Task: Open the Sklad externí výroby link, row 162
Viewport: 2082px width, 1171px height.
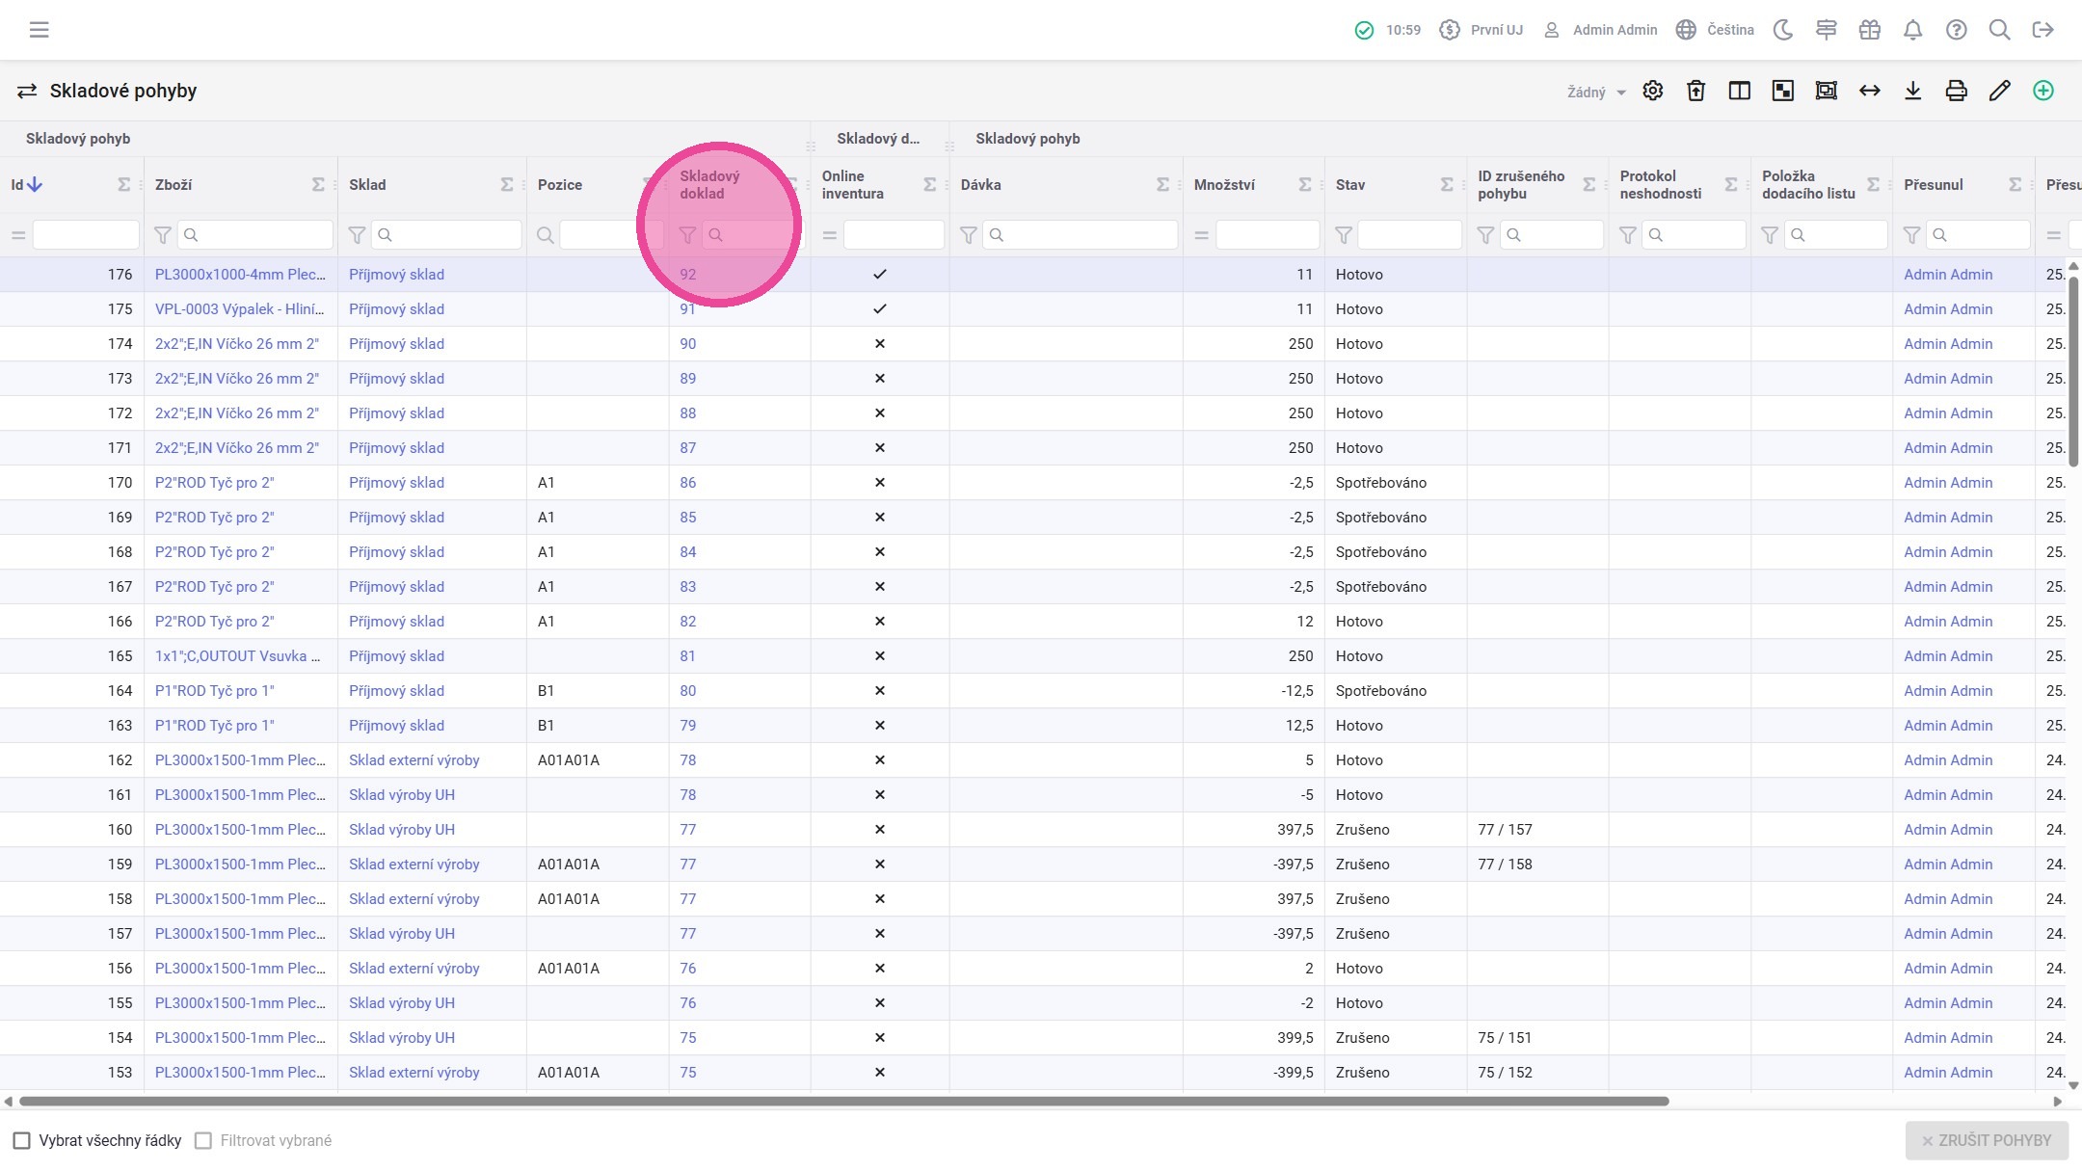Action: [414, 760]
